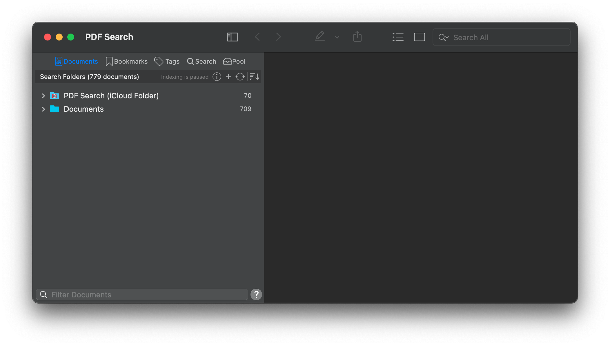This screenshot has width=610, height=346.
Task: Click the 'Indexing is paused' status
Action: [185, 77]
